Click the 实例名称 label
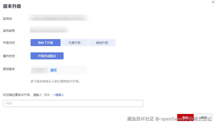This screenshot has height=125, width=215. pyautogui.click(x=9, y=31)
